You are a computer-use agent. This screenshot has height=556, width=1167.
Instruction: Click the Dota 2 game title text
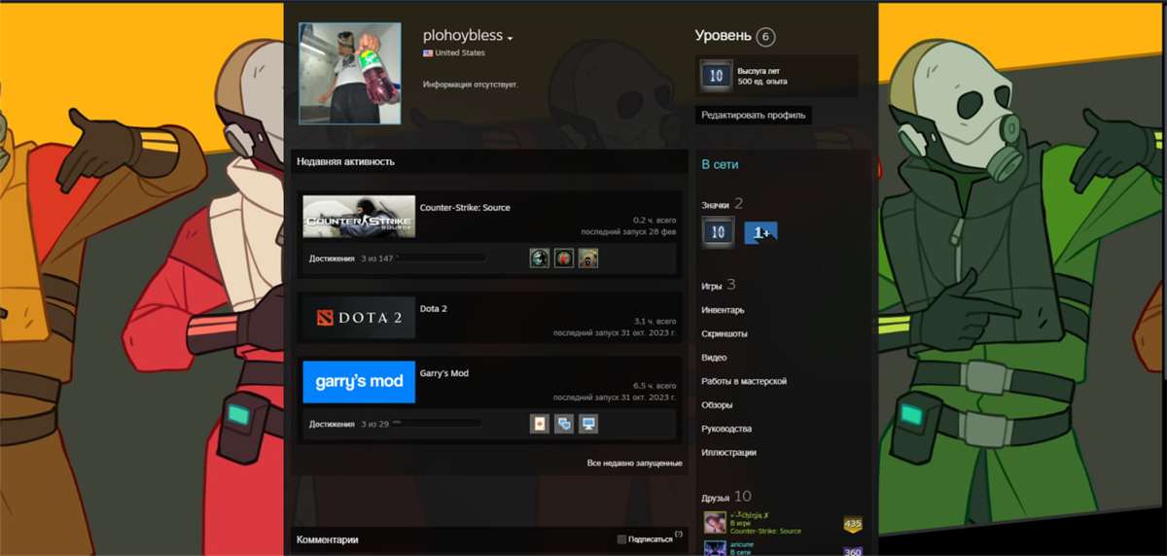[434, 308]
